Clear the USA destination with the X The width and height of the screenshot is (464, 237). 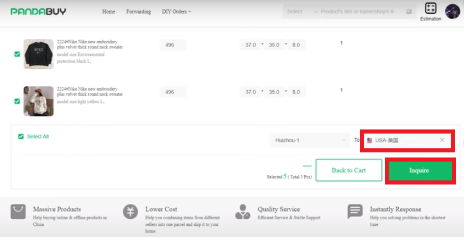point(442,140)
